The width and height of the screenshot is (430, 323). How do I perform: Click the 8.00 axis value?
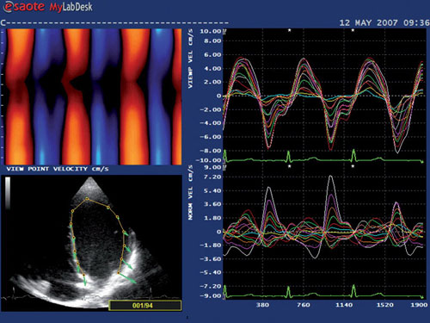(212, 41)
